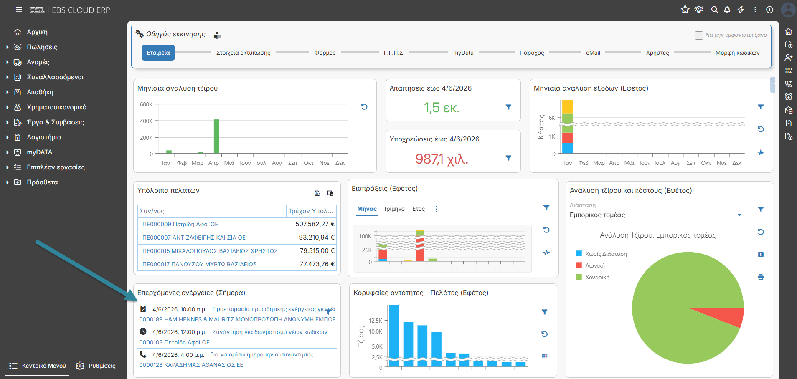
Task: Open the favorites star icon
Action: point(685,10)
